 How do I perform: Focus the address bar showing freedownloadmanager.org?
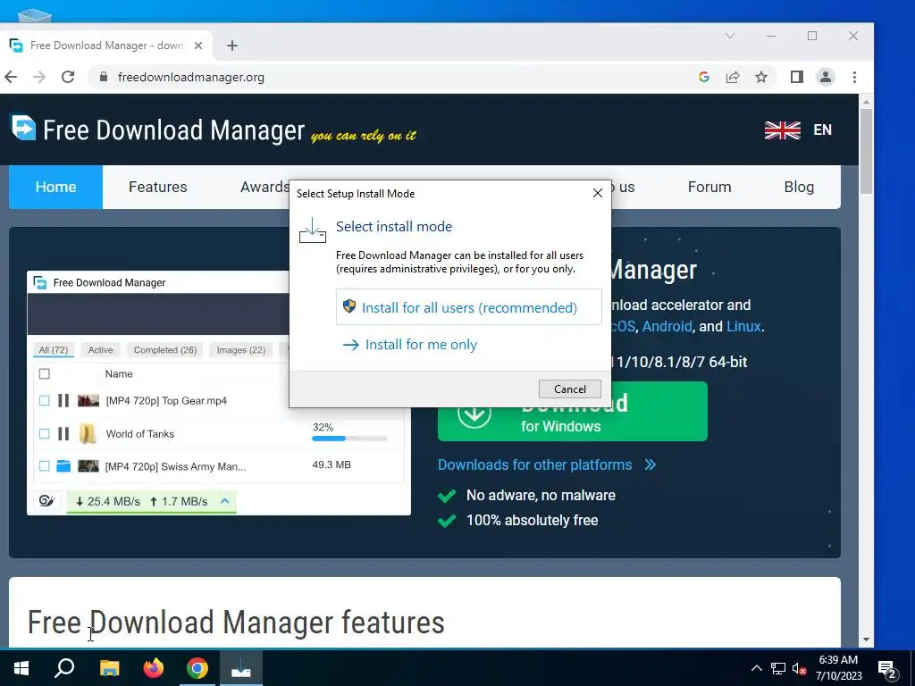tap(191, 77)
